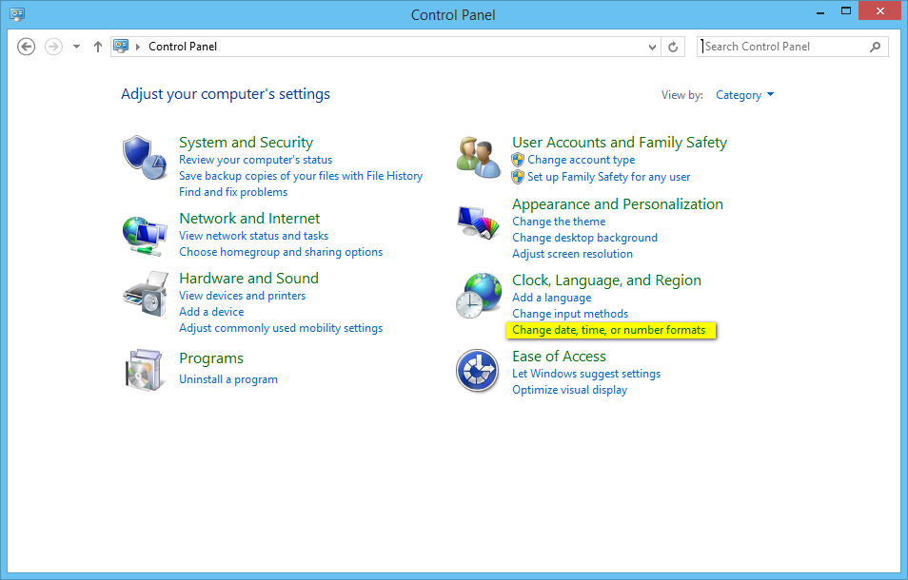Click the System and Security shield icon
The width and height of the screenshot is (908, 580).
click(145, 158)
